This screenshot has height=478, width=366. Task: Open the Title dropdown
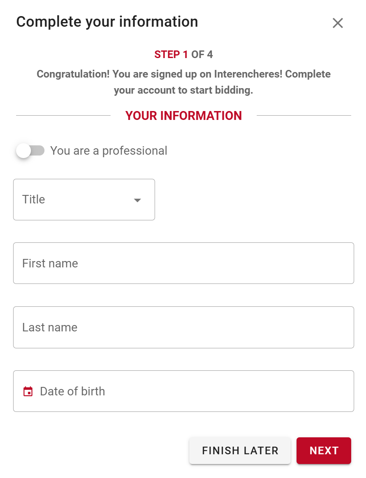(x=84, y=200)
